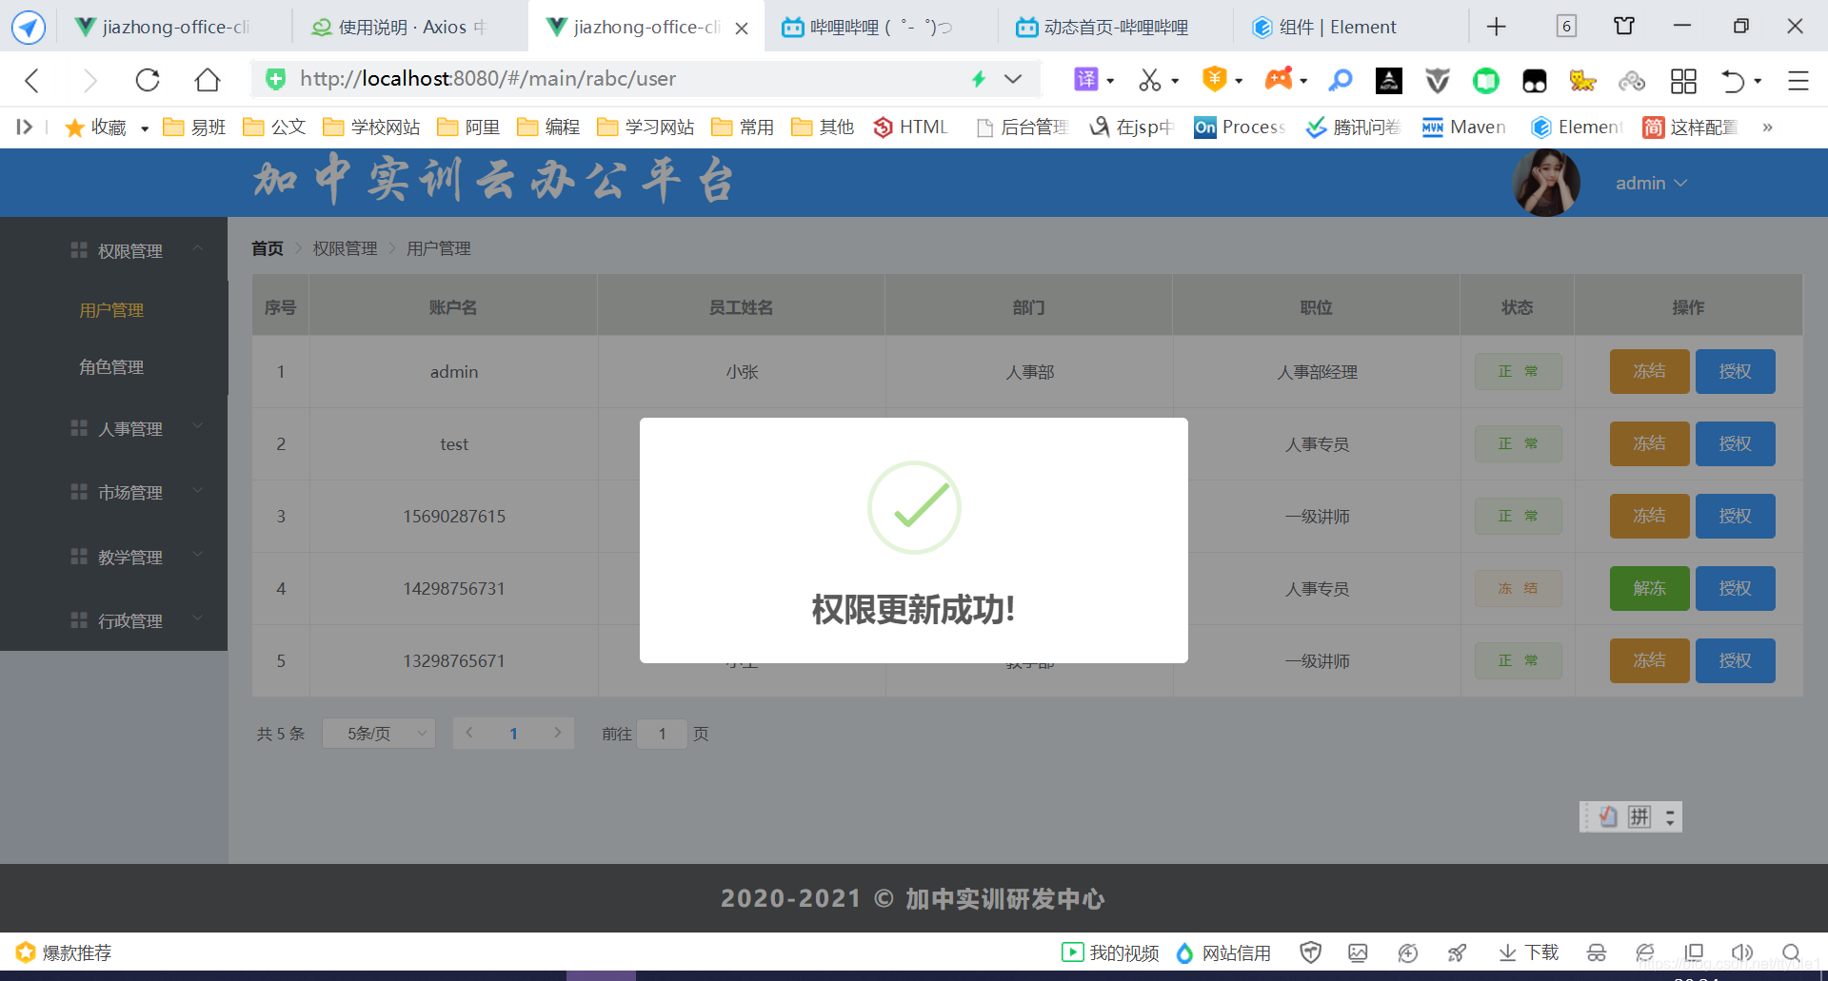Open the scissors screenshot tool
Viewport: 1828px width, 981px height.
pyautogui.click(x=1150, y=80)
